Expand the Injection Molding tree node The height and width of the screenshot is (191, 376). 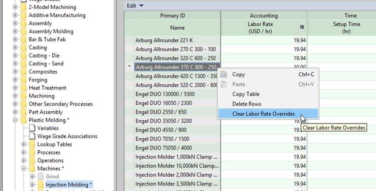pos(32,184)
